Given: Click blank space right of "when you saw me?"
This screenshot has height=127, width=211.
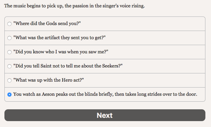Looking at the screenshot, I should coord(157,52).
